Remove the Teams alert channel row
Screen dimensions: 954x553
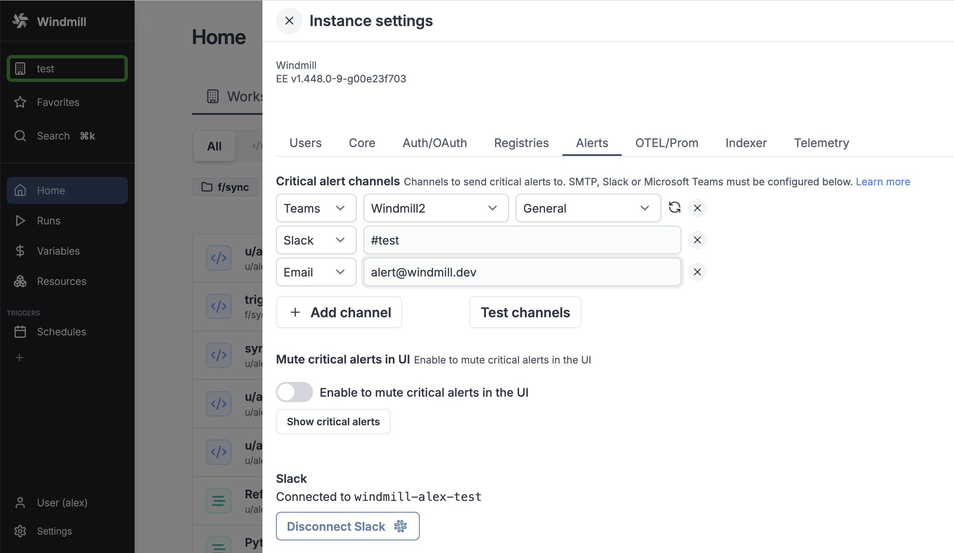697,208
